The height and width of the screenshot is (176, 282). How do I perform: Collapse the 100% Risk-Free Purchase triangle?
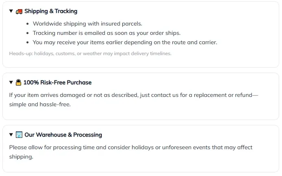click(11, 82)
